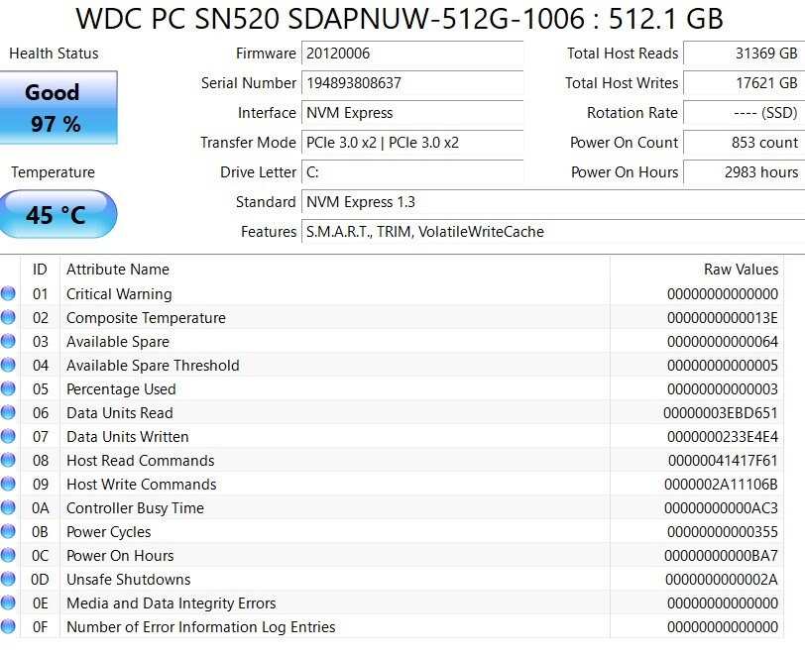The width and height of the screenshot is (805, 656).
Task: Select the Transfer Mode field
Action: [412, 143]
